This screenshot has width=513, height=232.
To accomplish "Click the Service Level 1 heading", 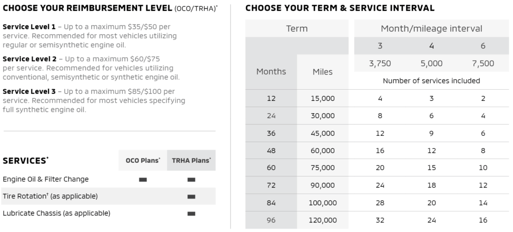I will point(29,27).
